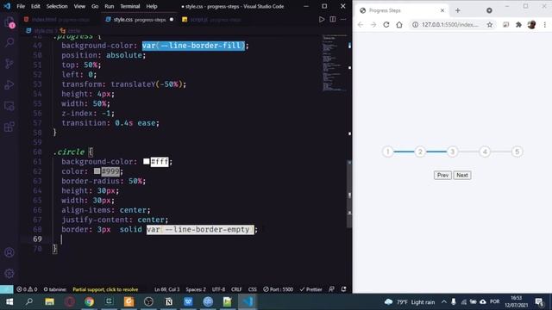Open the white #fff color swatch
The width and height of the screenshot is (552, 310).
point(146,162)
